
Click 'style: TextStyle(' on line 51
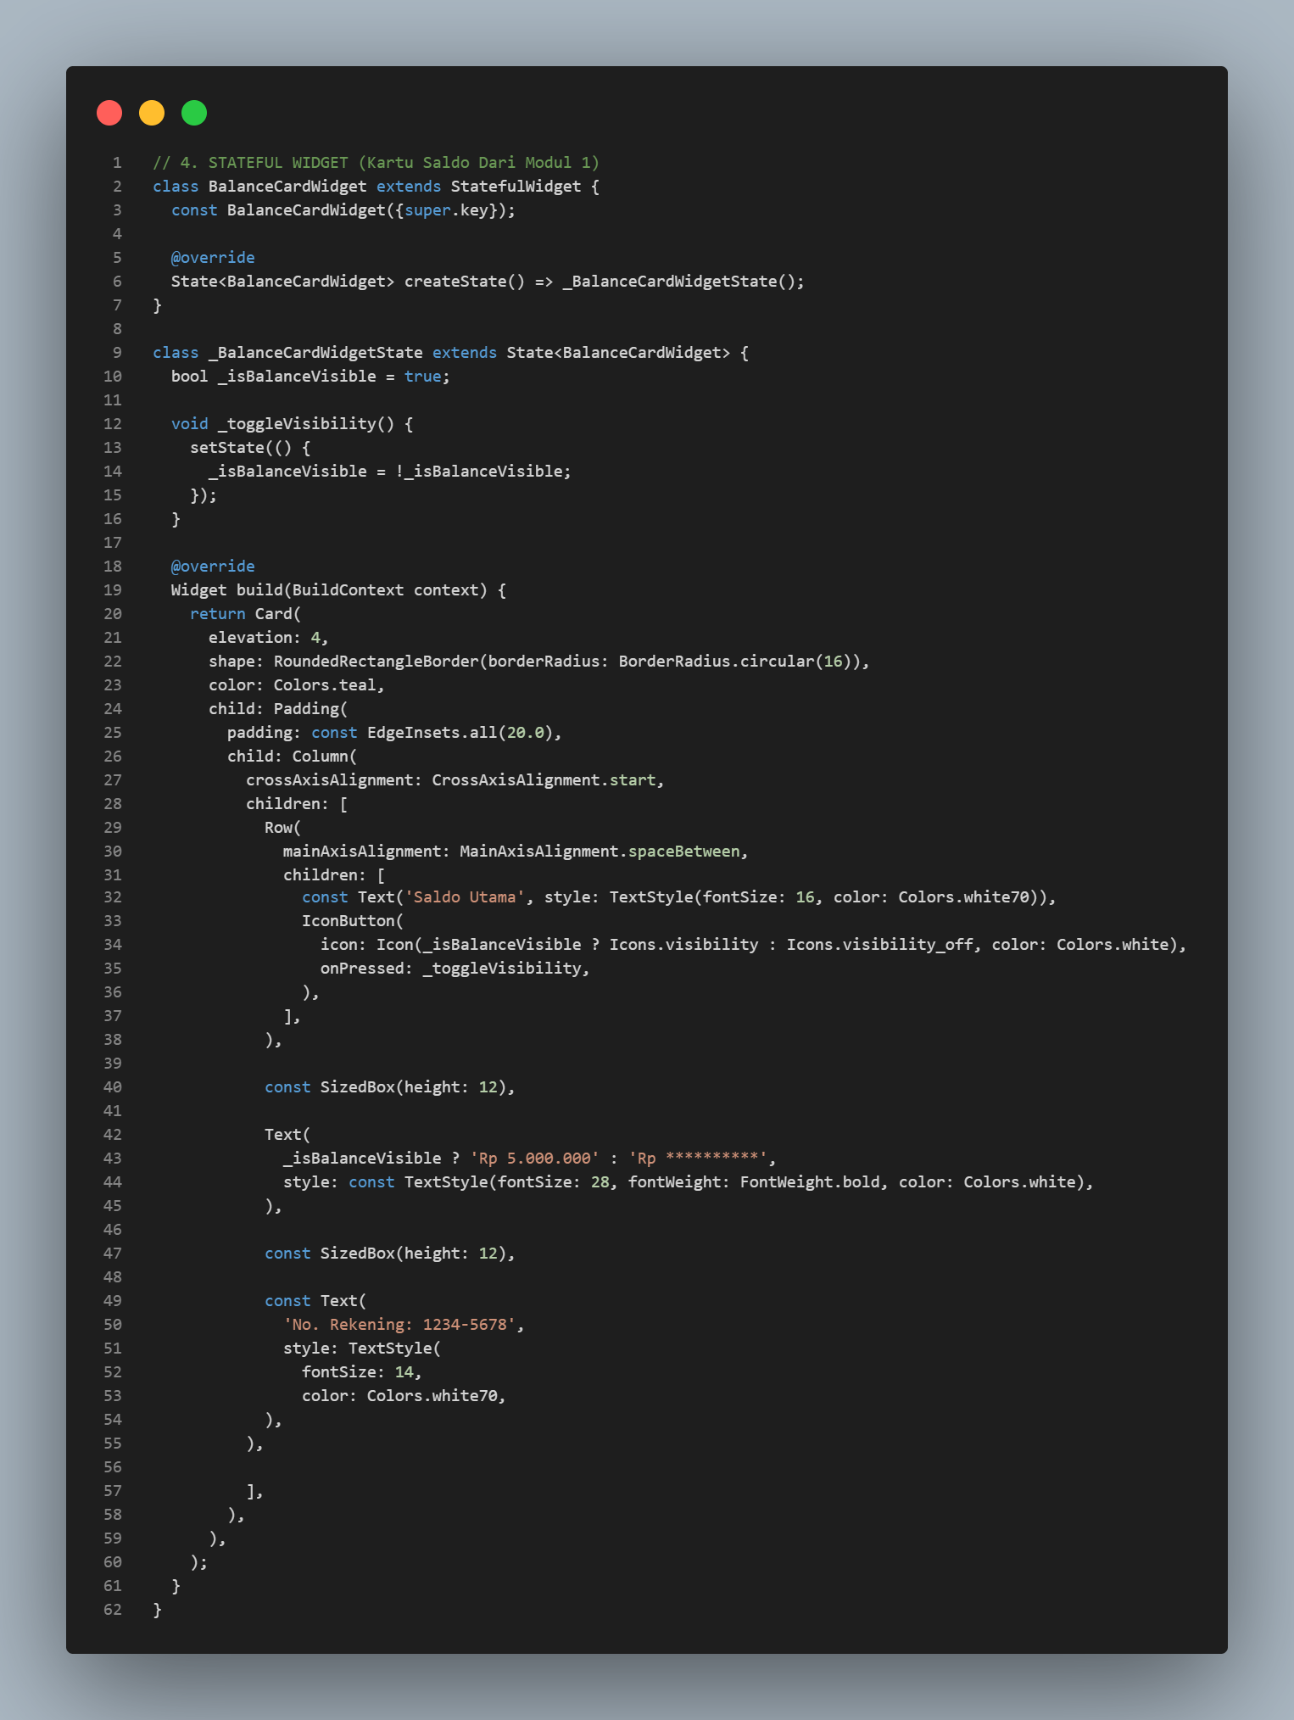point(362,1348)
